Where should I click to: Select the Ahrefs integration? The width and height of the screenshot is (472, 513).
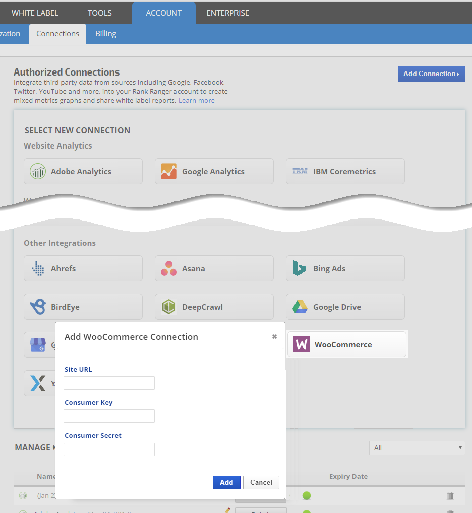pyautogui.click(x=83, y=268)
